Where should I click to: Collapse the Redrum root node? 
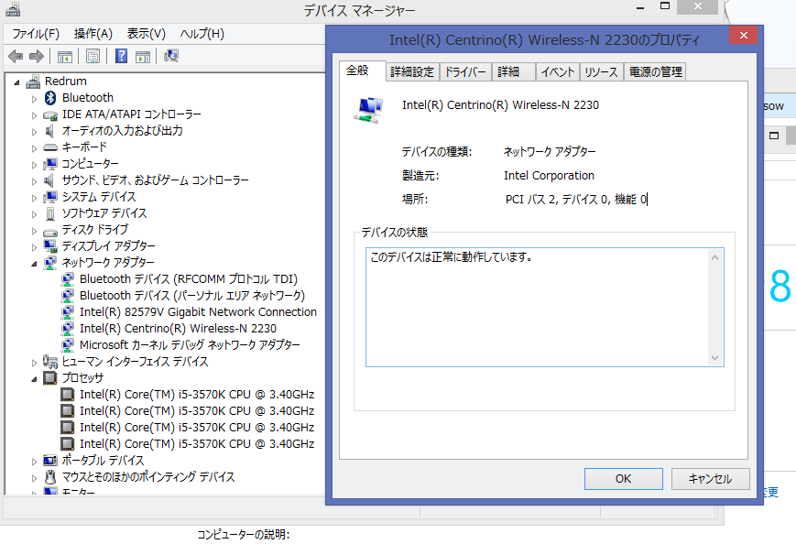point(16,82)
